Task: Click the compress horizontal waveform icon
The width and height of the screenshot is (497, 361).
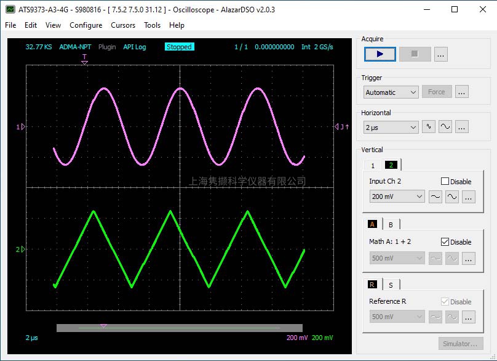Action: point(429,127)
